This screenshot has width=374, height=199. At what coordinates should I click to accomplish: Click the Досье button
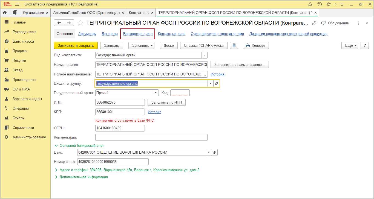click(x=169, y=45)
